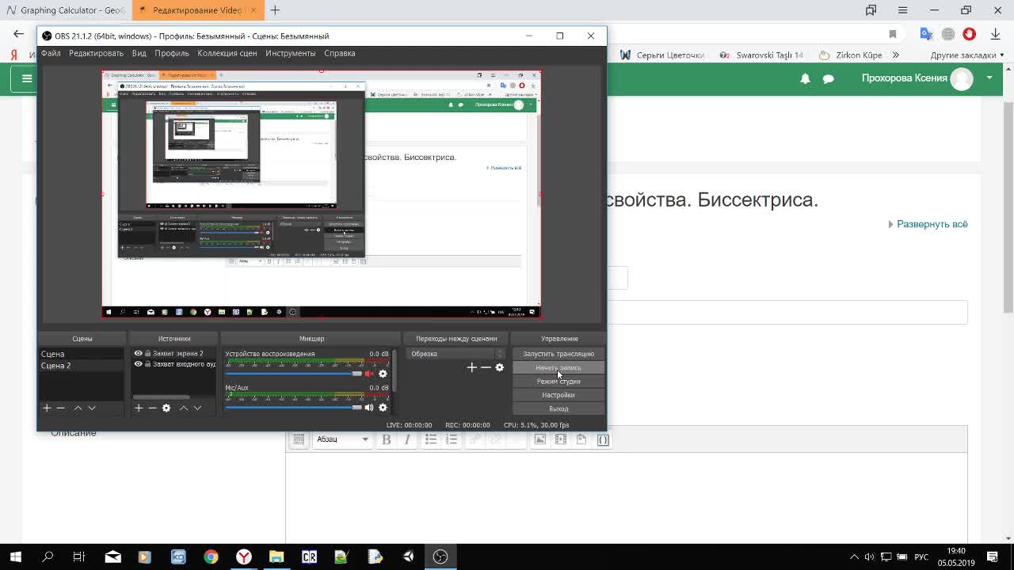Apply bold in the description editor
Screen dimensions: 1014x570
[387, 439]
